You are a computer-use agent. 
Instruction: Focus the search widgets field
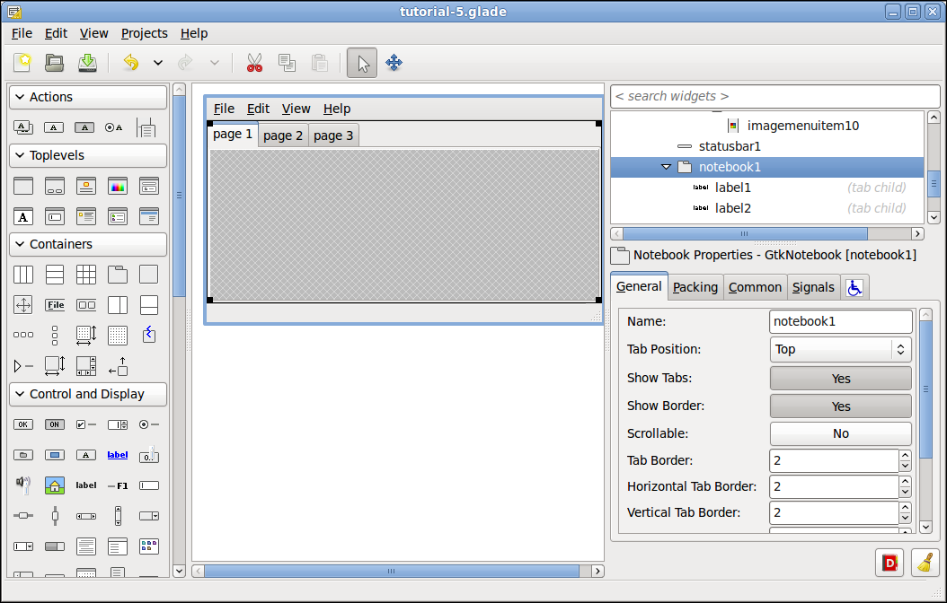pyautogui.click(x=775, y=97)
